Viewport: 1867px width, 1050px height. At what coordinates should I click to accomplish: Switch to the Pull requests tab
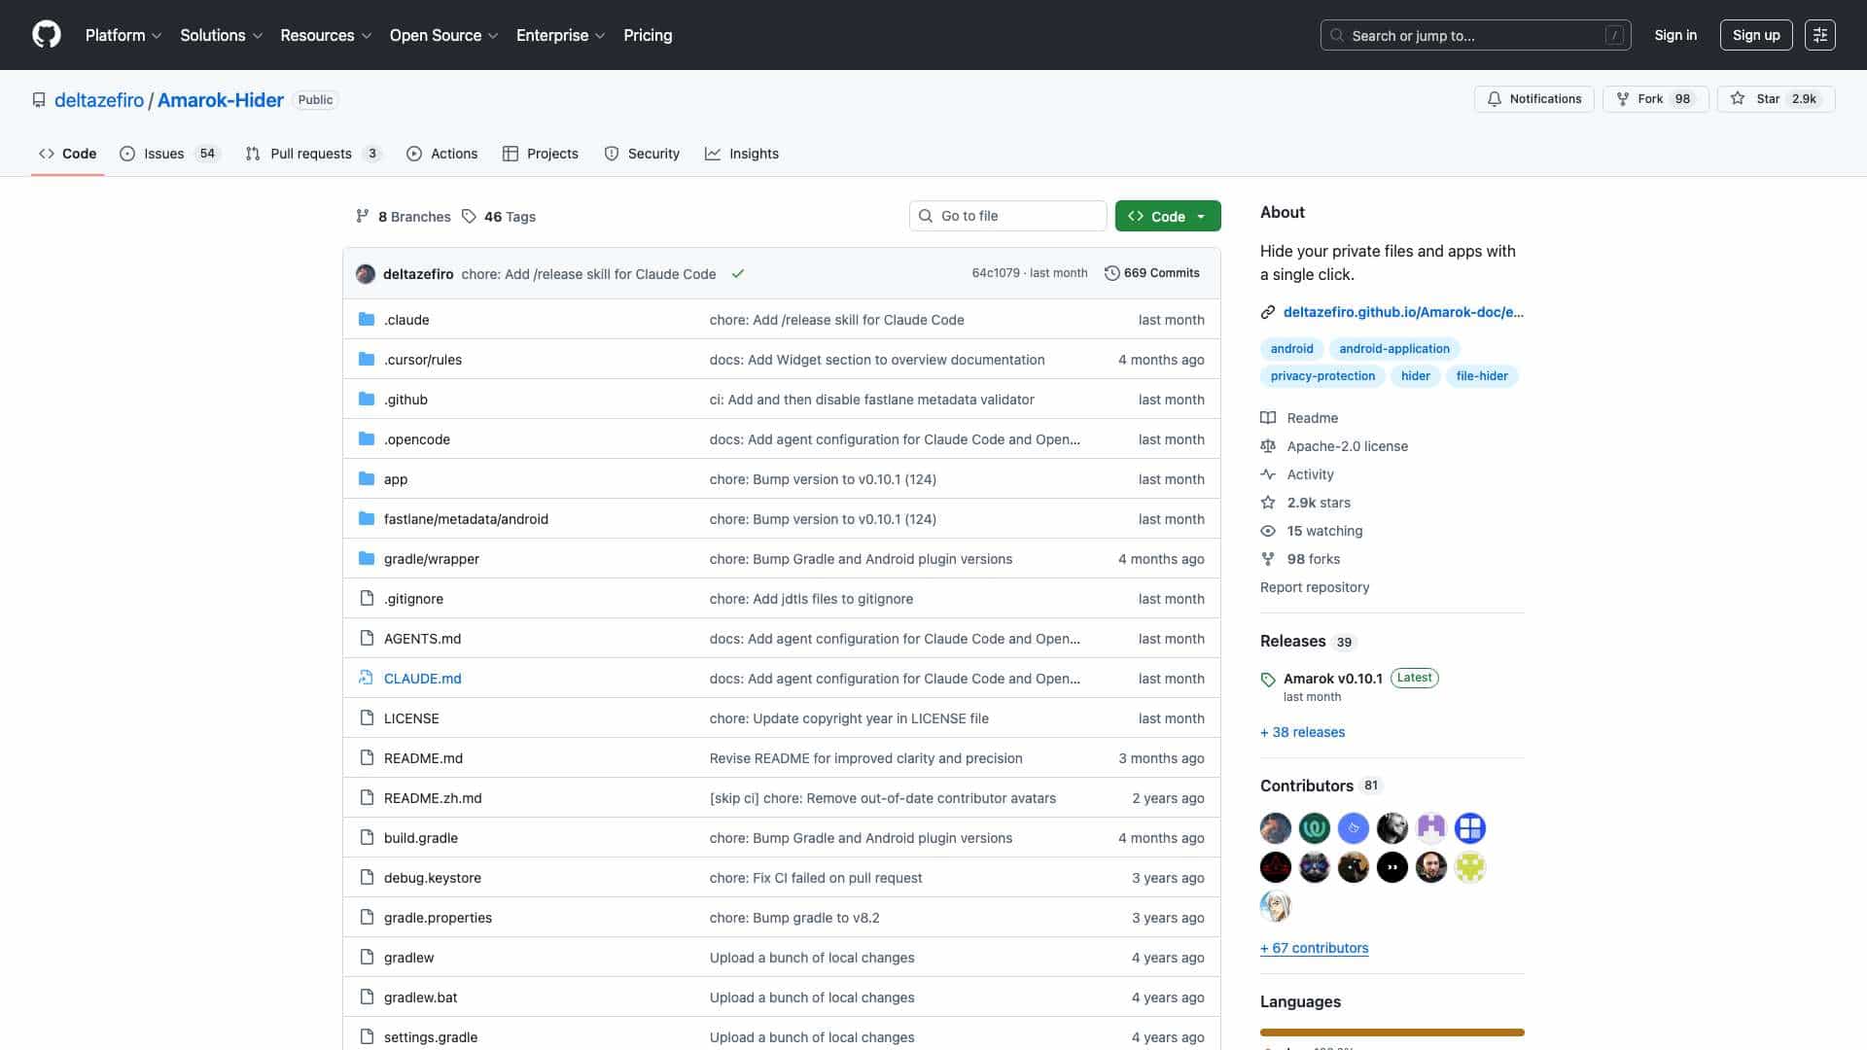point(313,154)
